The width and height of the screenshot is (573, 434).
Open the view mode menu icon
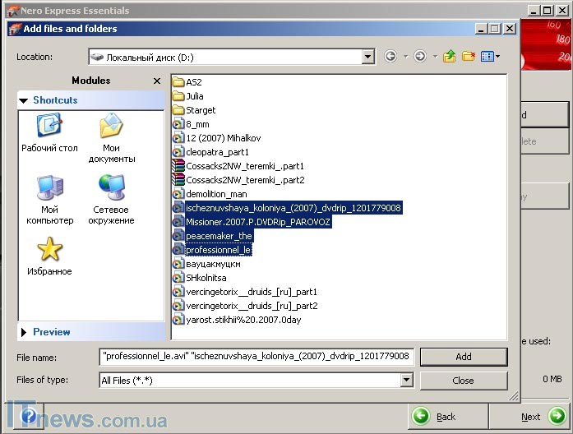click(x=488, y=57)
